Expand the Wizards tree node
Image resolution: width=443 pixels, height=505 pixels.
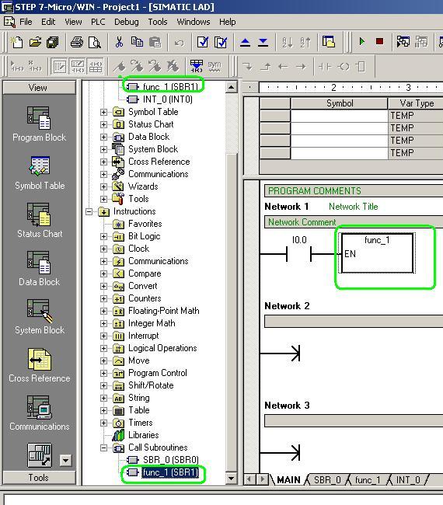click(103, 186)
